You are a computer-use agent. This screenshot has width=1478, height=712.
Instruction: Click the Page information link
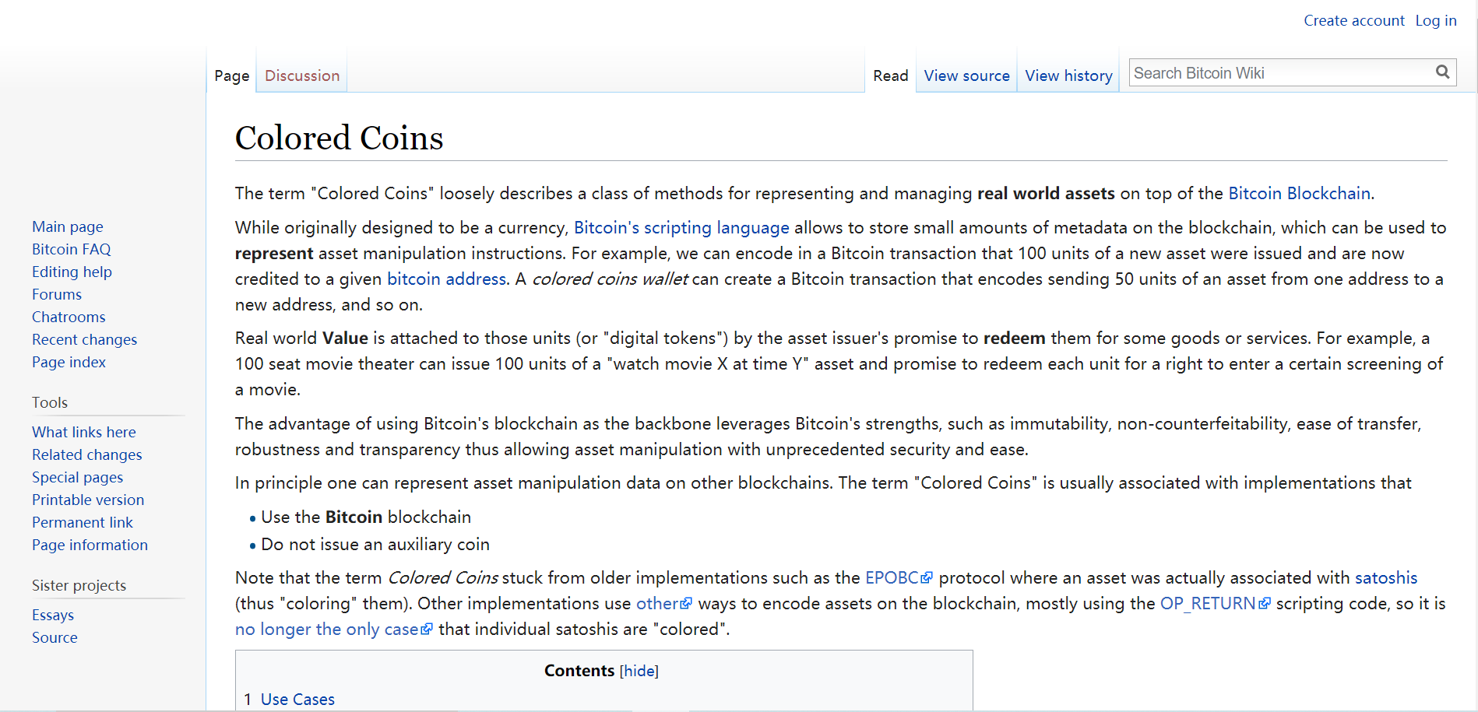90,545
